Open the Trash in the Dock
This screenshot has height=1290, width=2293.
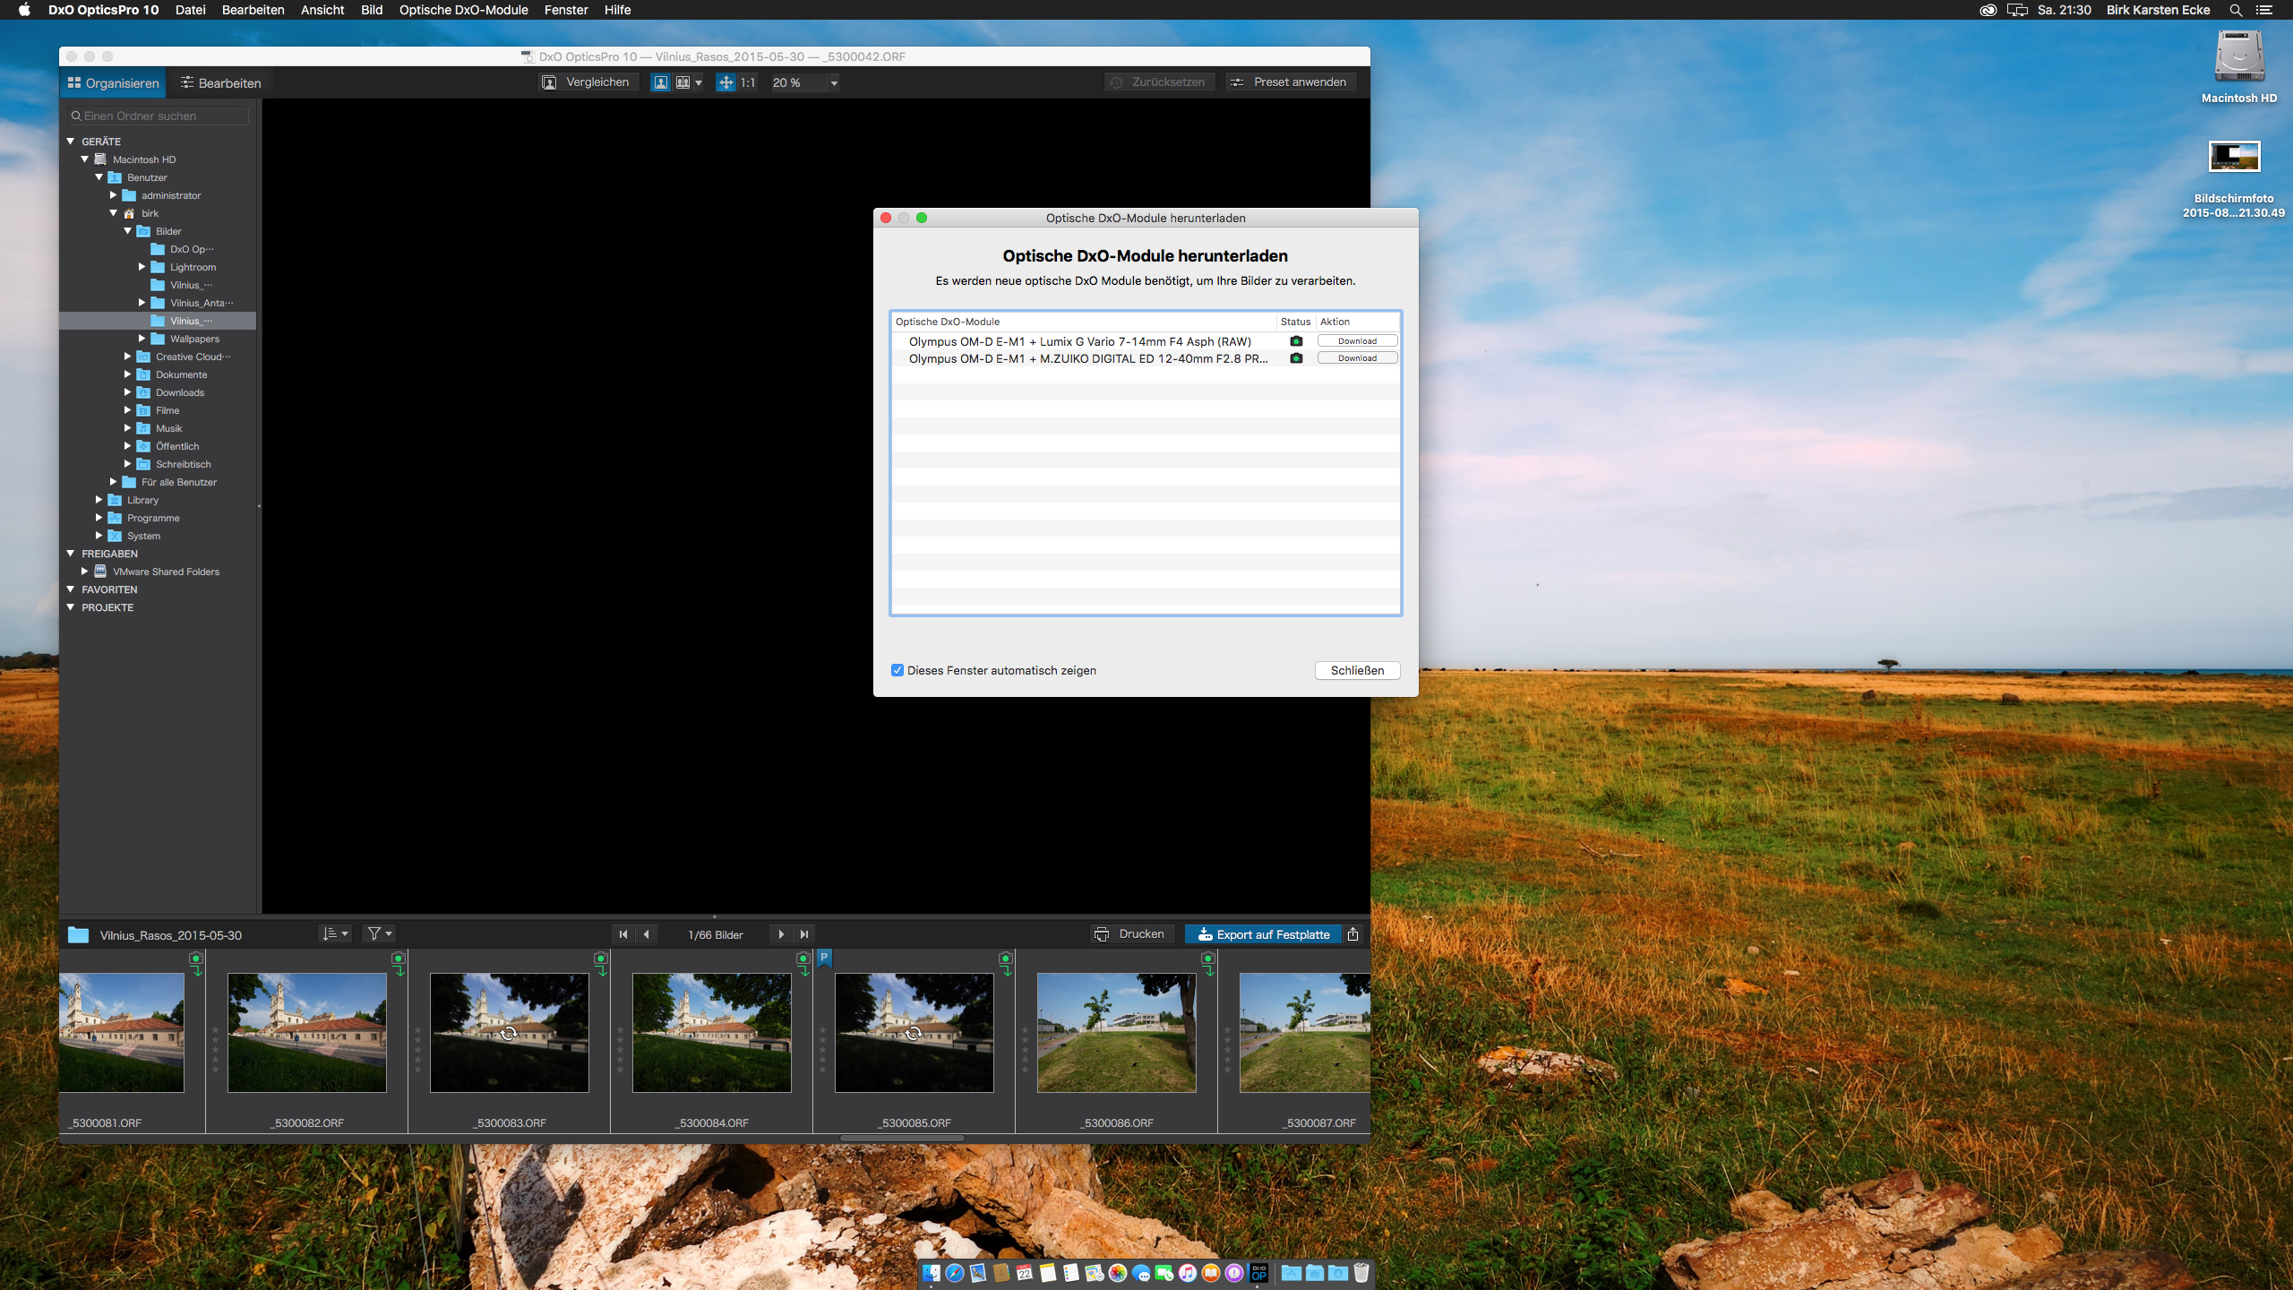[x=1361, y=1273]
